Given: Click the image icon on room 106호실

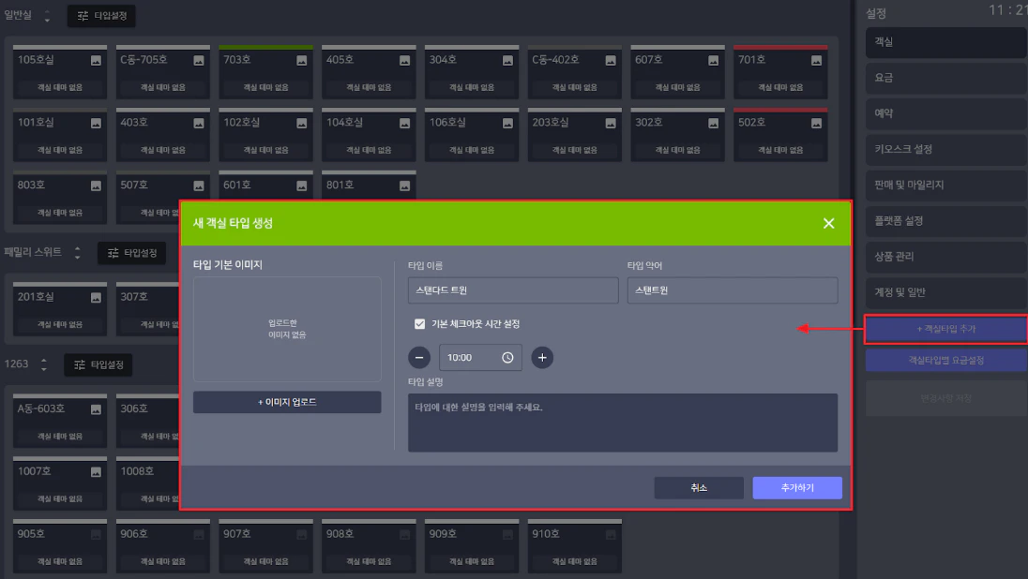Looking at the screenshot, I should (507, 123).
